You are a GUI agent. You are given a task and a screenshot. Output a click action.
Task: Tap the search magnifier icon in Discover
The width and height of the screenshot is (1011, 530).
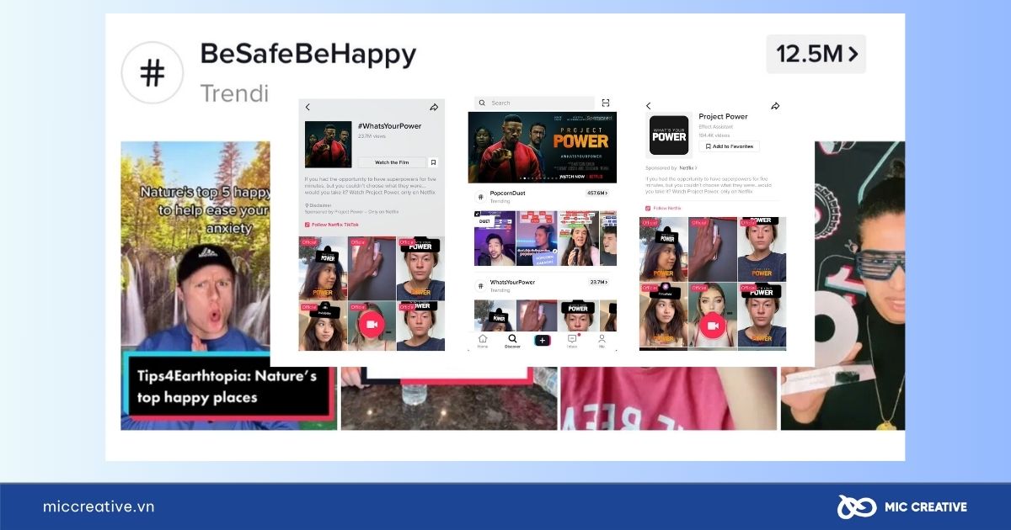click(x=482, y=103)
